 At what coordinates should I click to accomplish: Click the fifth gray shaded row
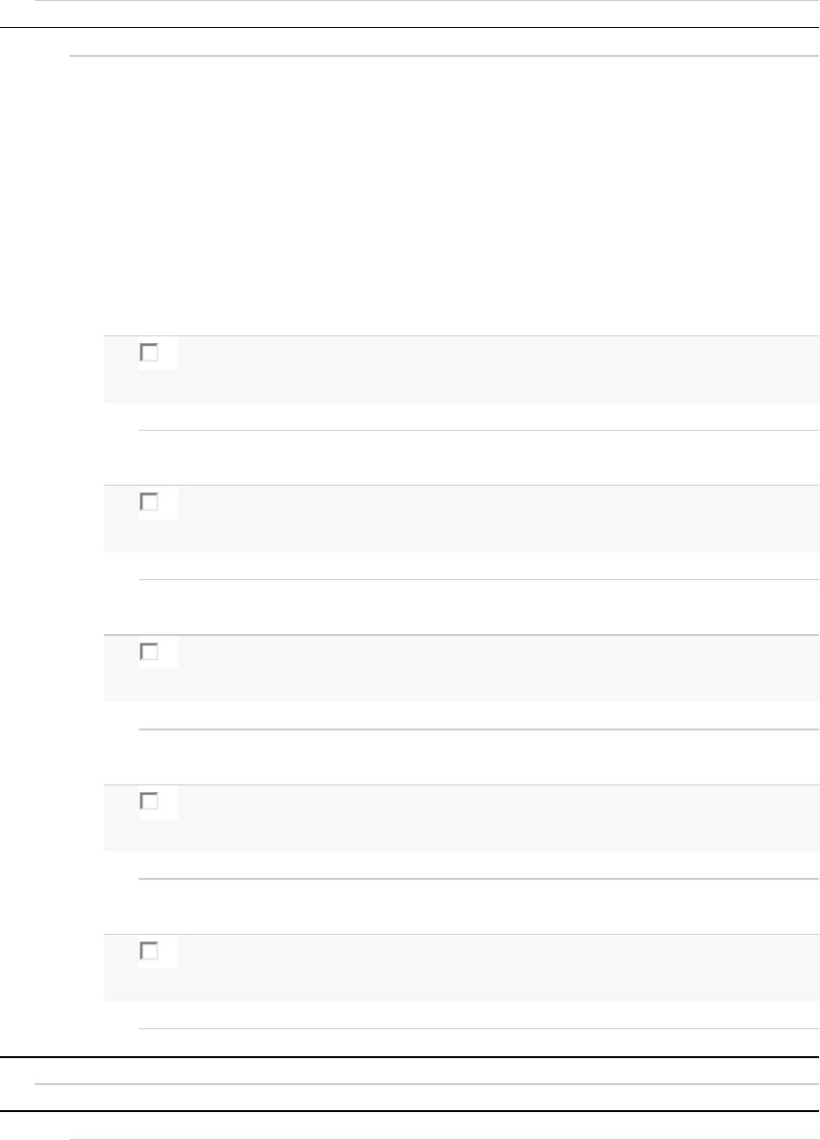coord(482,968)
